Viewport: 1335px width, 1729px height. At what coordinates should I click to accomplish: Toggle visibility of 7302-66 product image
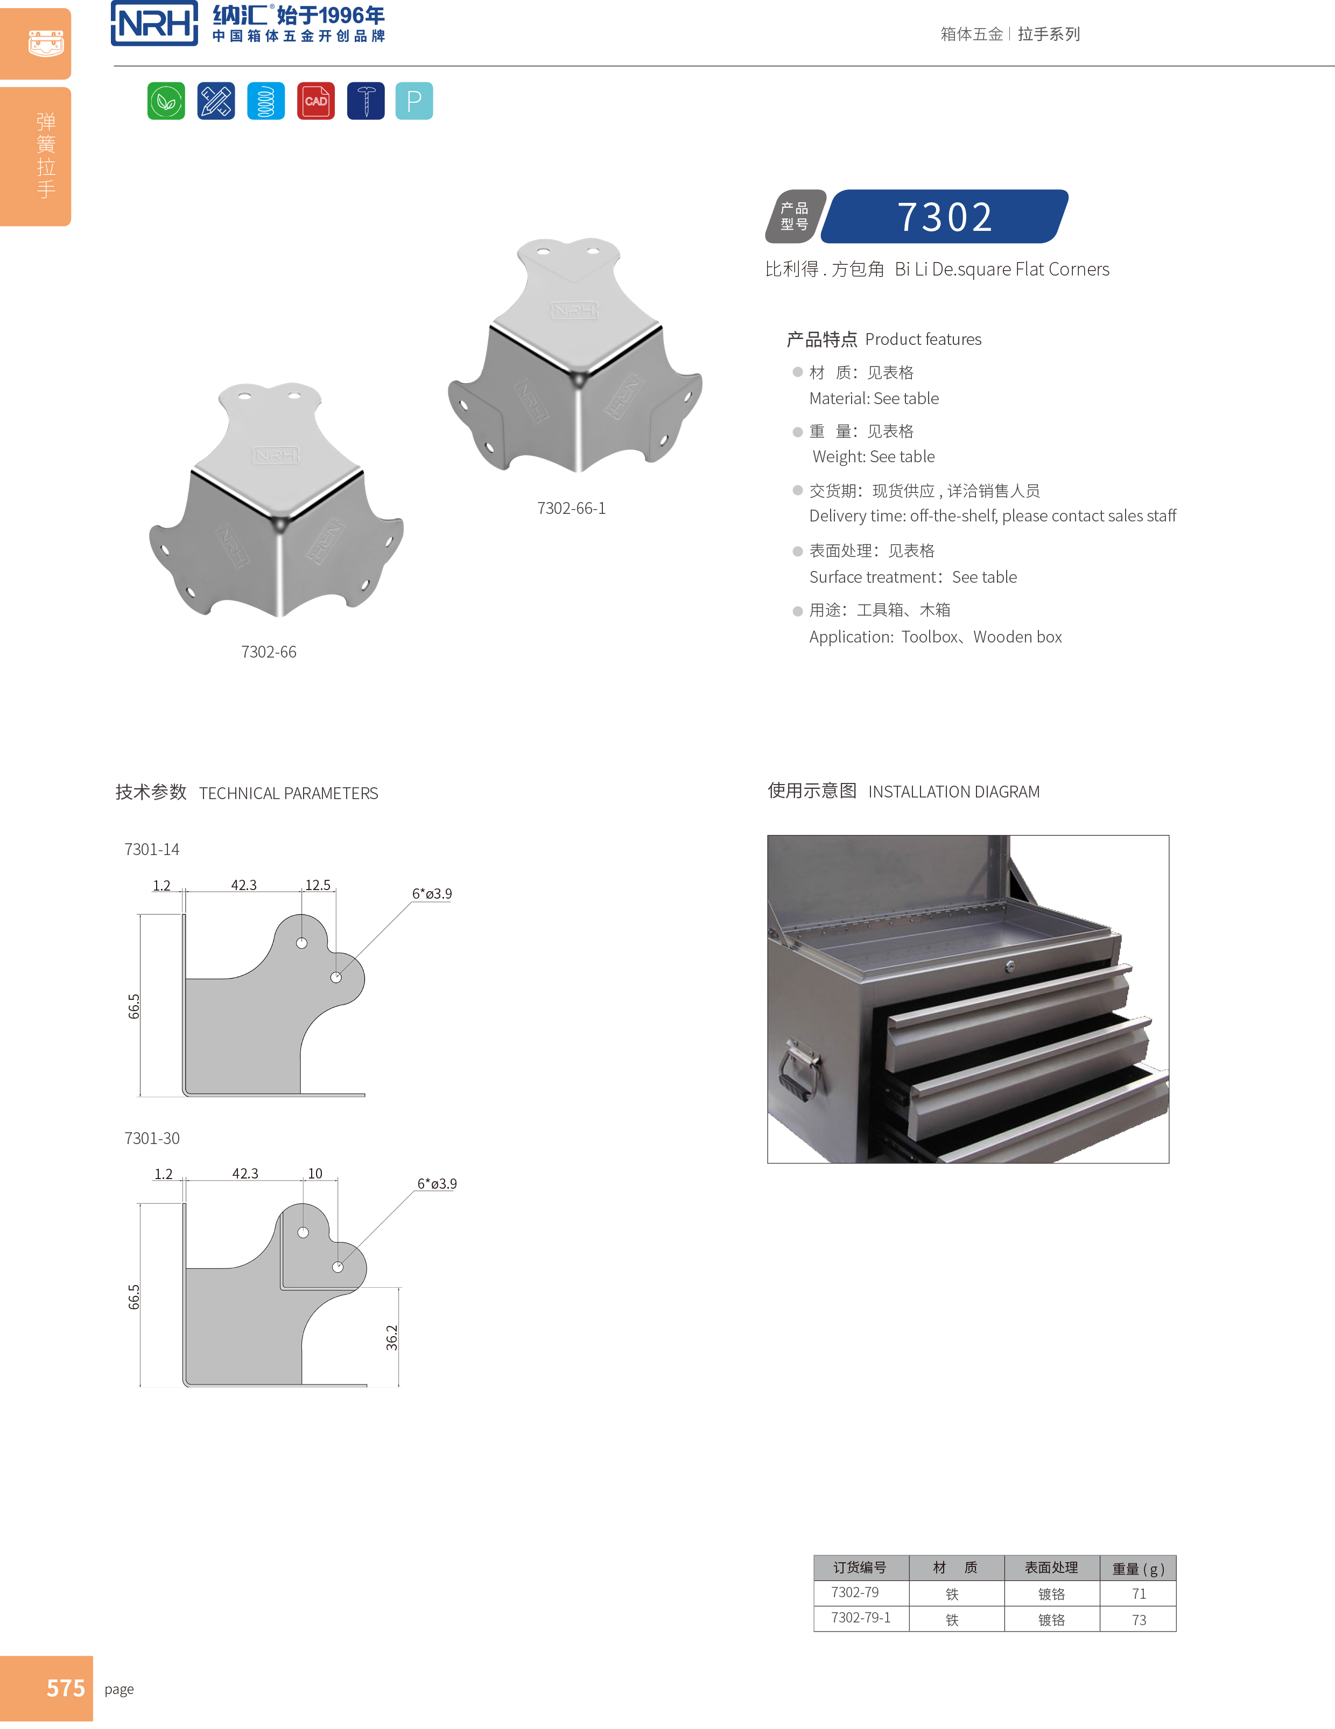coord(266,476)
